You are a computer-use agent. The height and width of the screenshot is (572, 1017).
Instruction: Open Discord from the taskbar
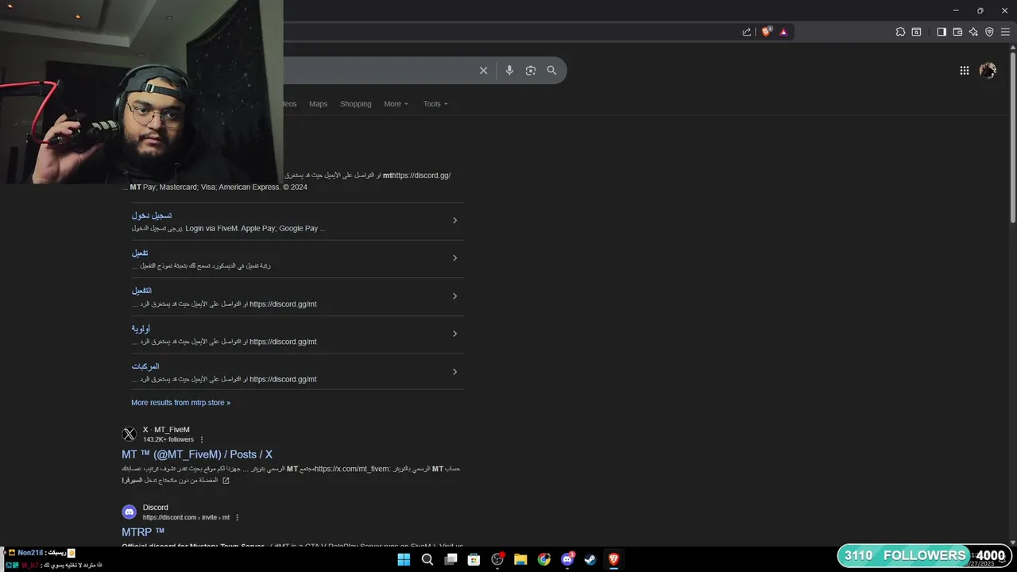tap(567, 559)
